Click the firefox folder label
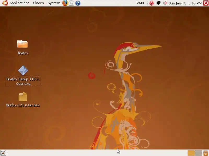209x156 pixels. [x=23, y=53]
